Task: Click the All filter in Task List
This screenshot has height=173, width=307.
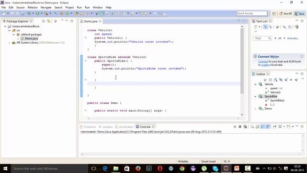Action: pyautogui.click(x=280, y=38)
